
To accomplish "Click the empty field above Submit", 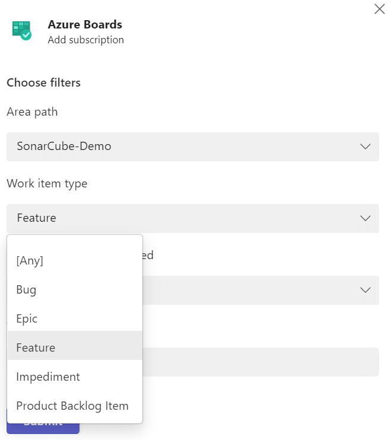I will [x=260, y=362].
